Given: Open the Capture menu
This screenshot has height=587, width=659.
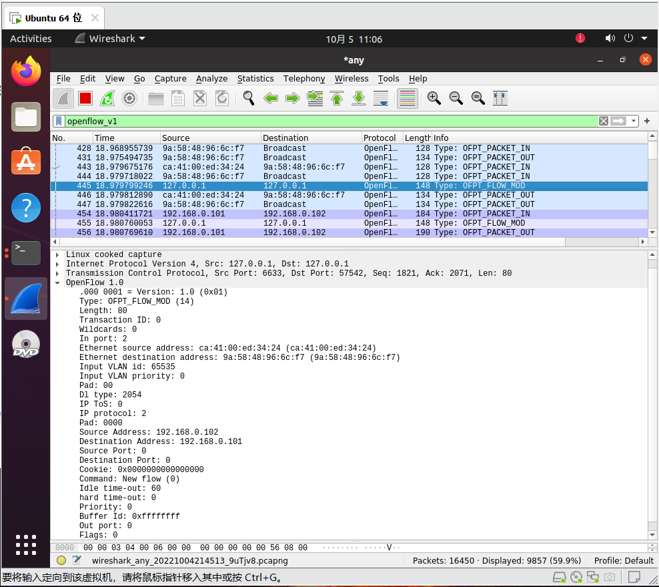Looking at the screenshot, I should click(x=170, y=79).
